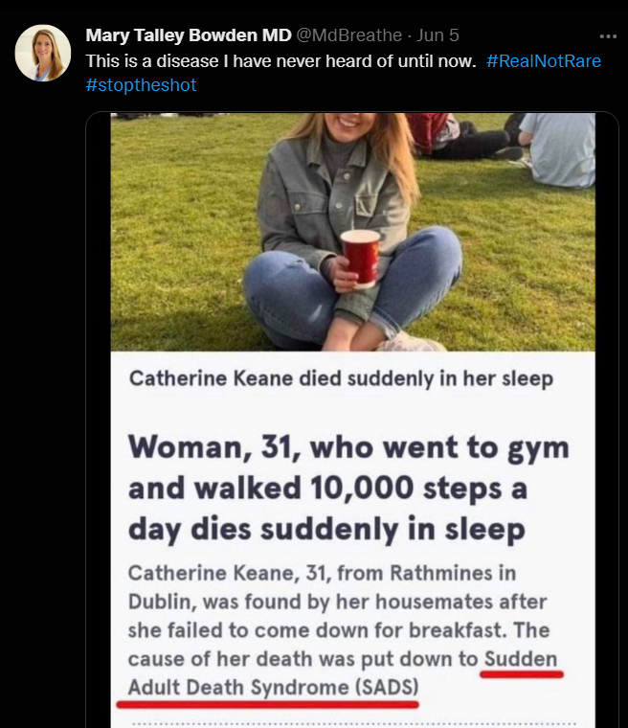Click the dotted divider below the article
The width and height of the screenshot is (628, 728).
click(x=352, y=720)
